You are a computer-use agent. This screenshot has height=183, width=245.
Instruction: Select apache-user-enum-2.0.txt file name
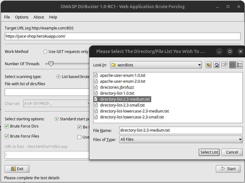pos(123,81)
